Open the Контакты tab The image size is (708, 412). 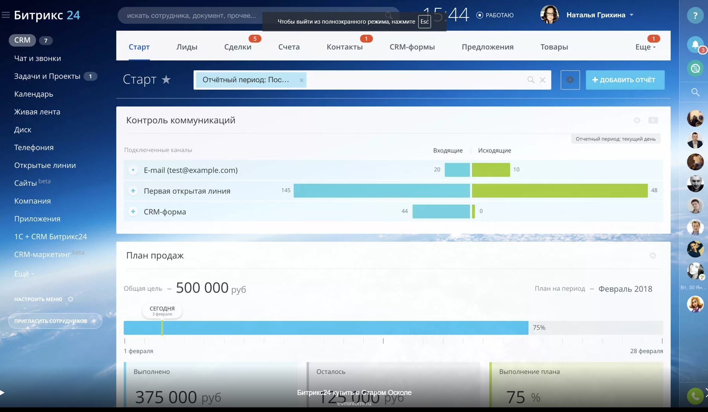pyautogui.click(x=344, y=47)
